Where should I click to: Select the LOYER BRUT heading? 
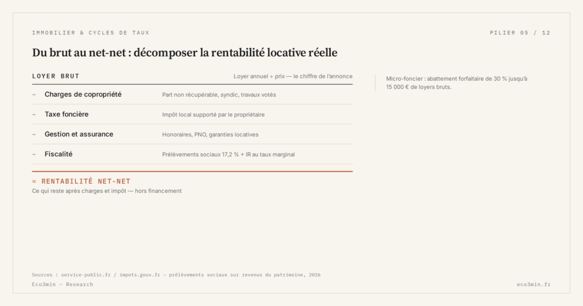[x=56, y=76]
